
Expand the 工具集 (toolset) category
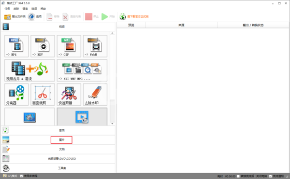58,168
